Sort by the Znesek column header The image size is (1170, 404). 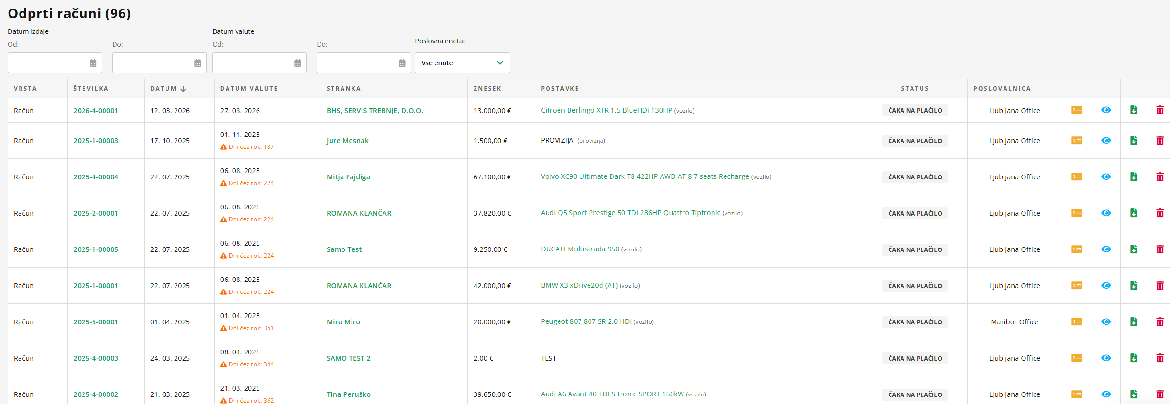coord(487,89)
